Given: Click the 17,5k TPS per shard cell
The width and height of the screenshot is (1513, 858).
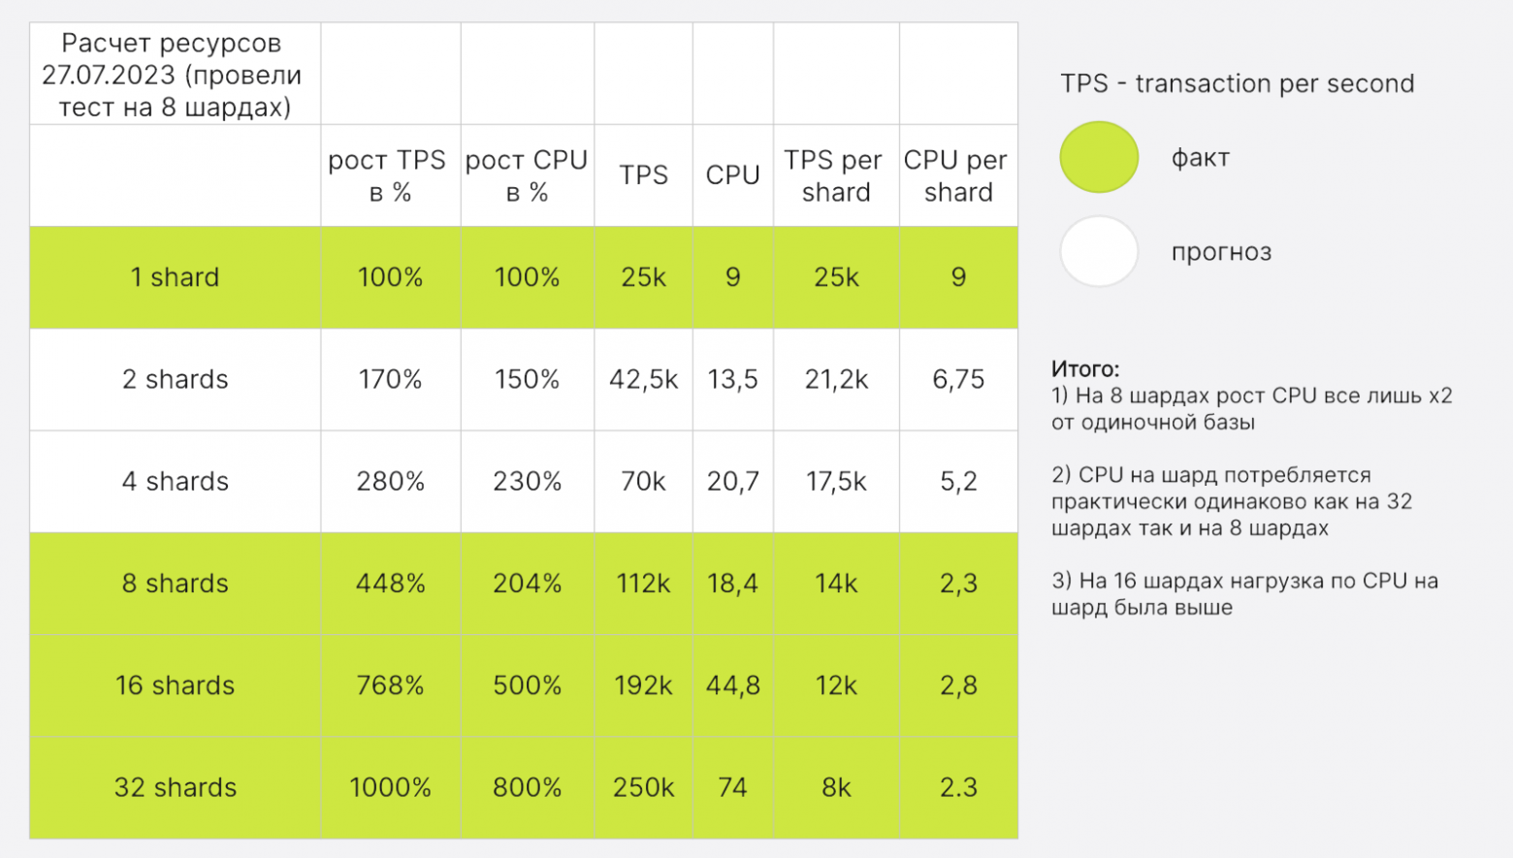Looking at the screenshot, I should [x=835, y=482].
